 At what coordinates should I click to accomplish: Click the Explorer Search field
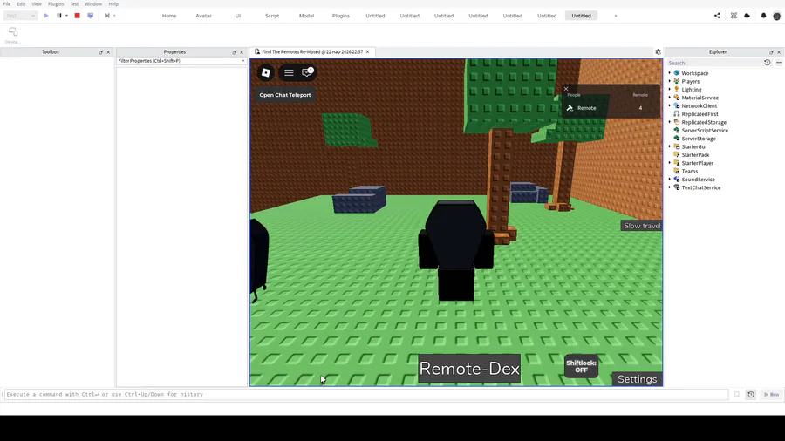click(714, 63)
